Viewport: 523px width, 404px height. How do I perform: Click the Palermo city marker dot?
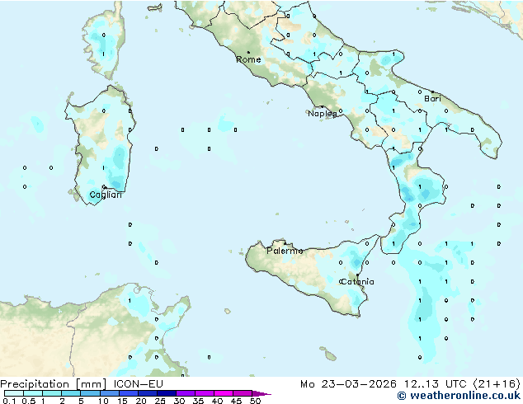point(285,243)
